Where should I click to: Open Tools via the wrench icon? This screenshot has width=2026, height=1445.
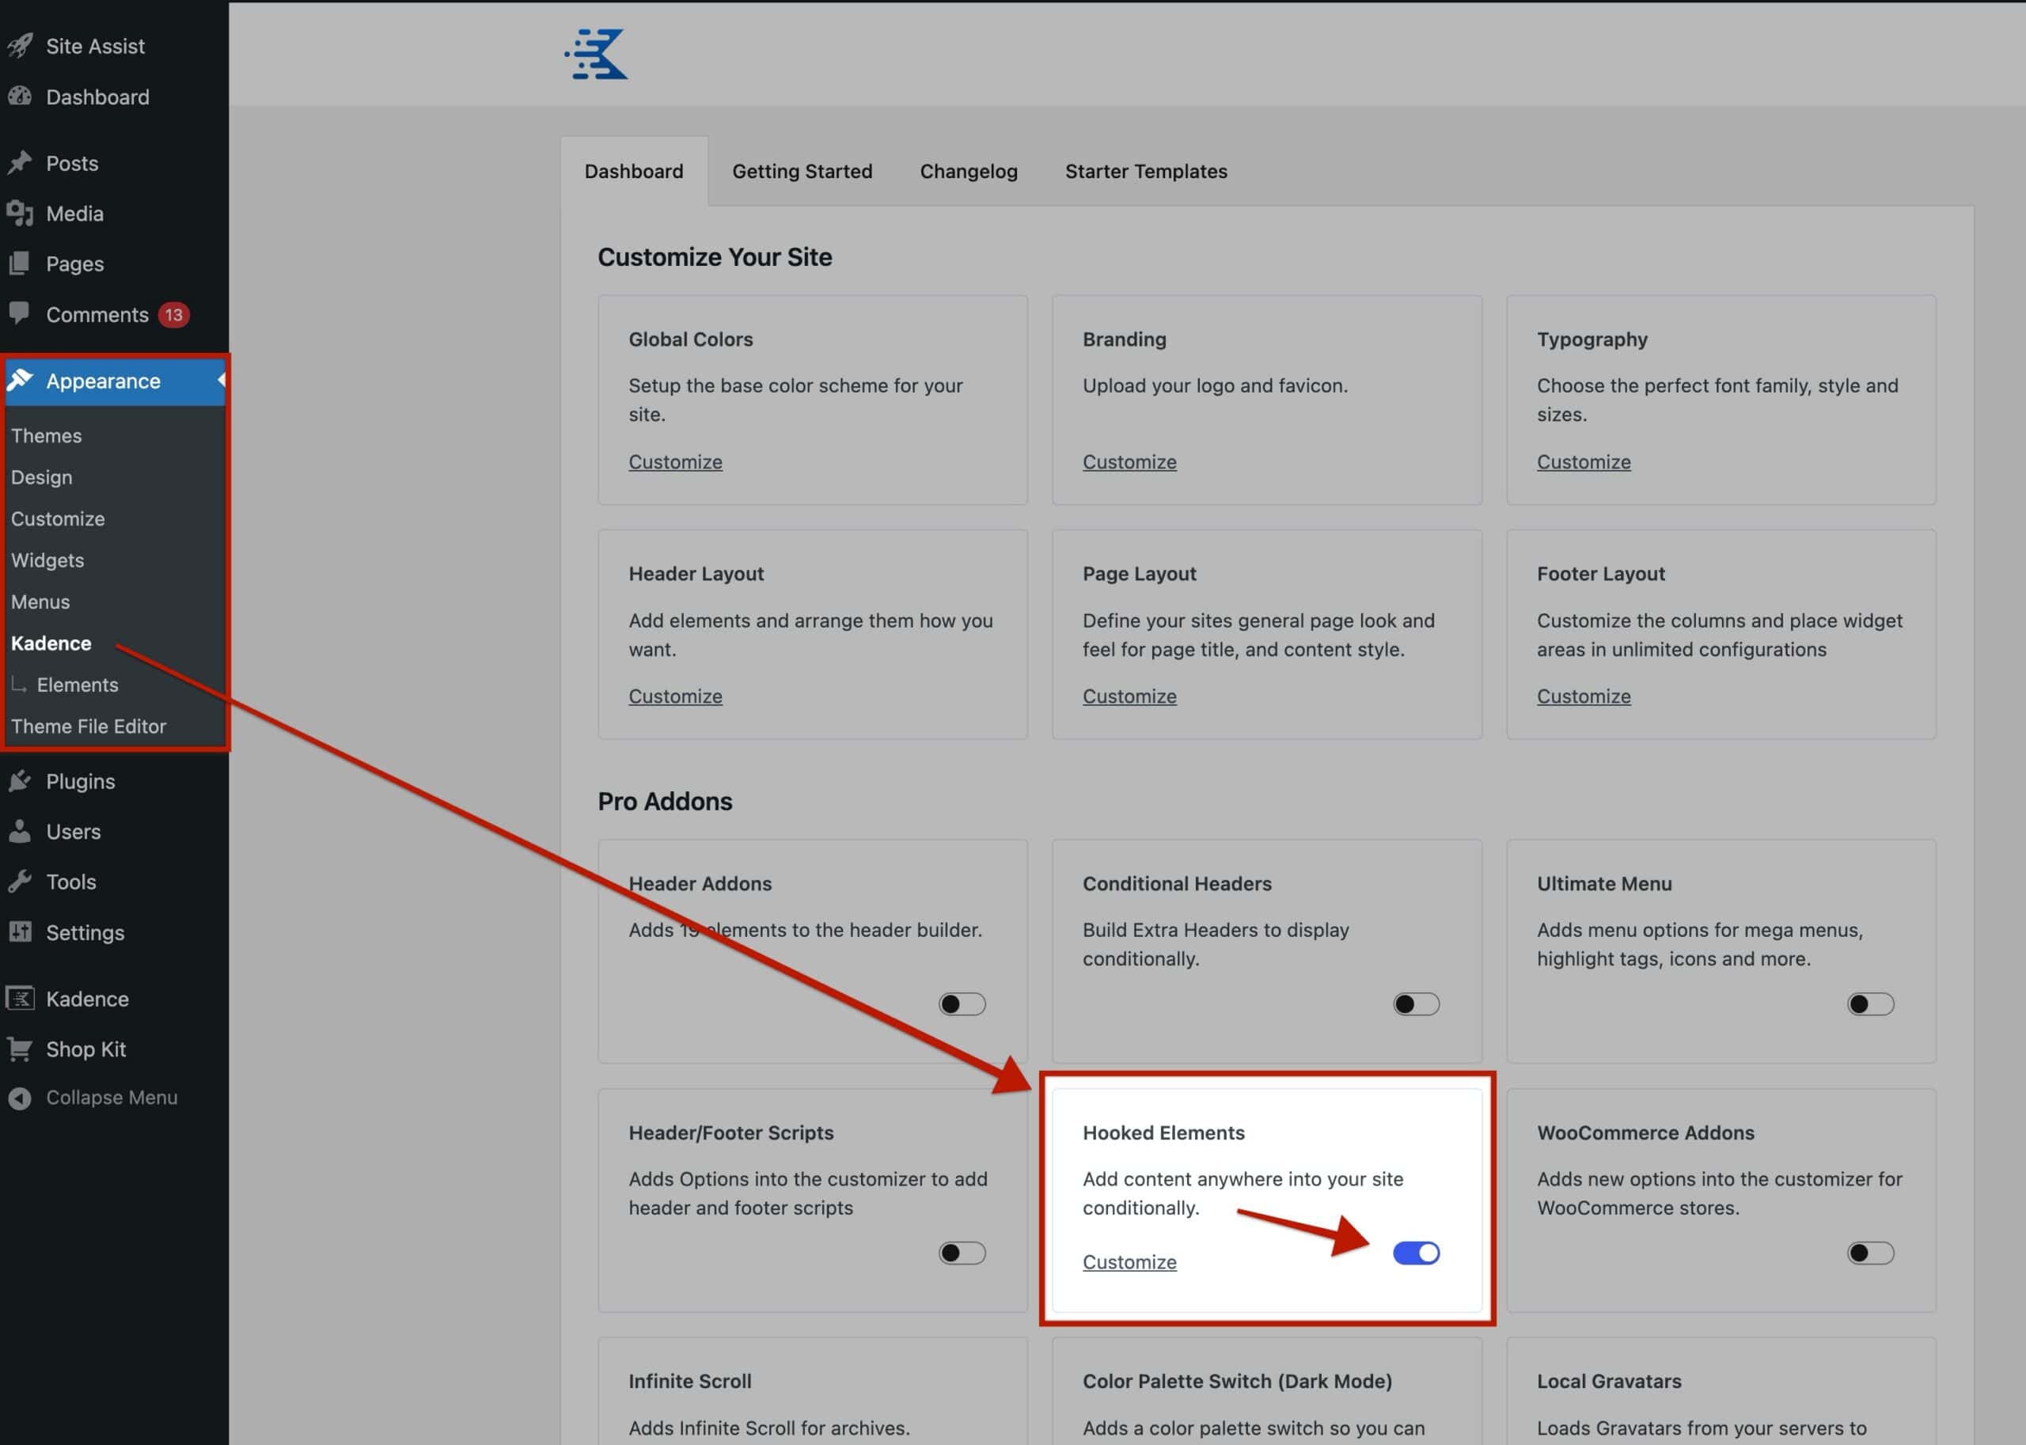(x=21, y=881)
